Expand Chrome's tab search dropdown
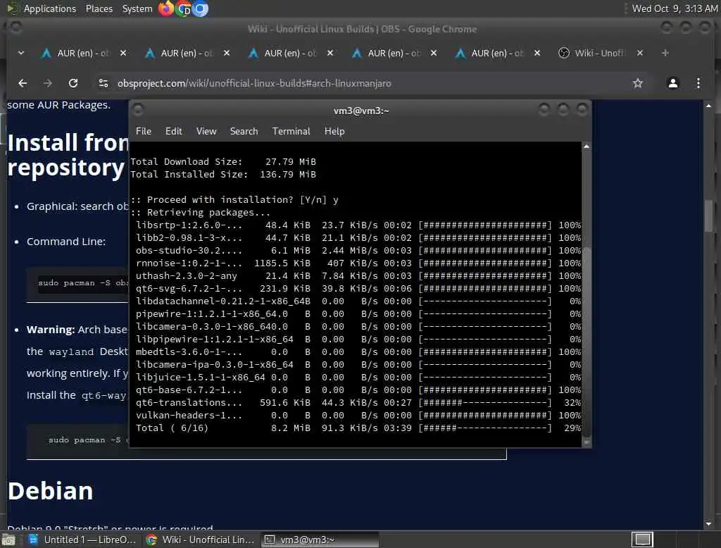Image resolution: width=721 pixels, height=548 pixels. click(x=20, y=53)
